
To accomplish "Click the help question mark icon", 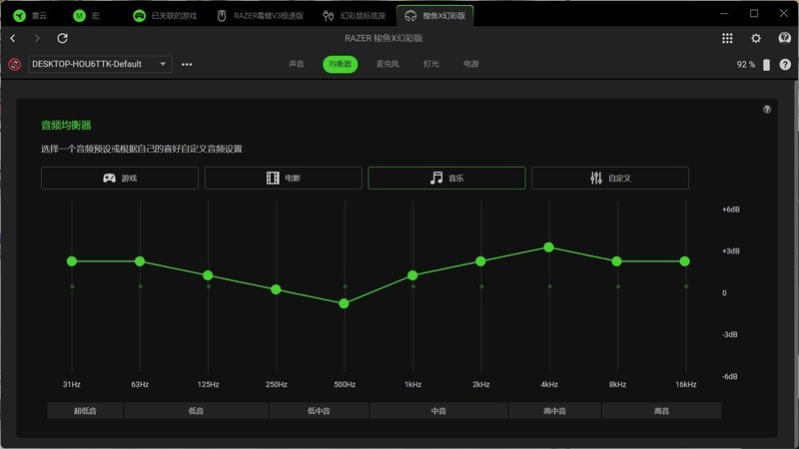I will [767, 109].
